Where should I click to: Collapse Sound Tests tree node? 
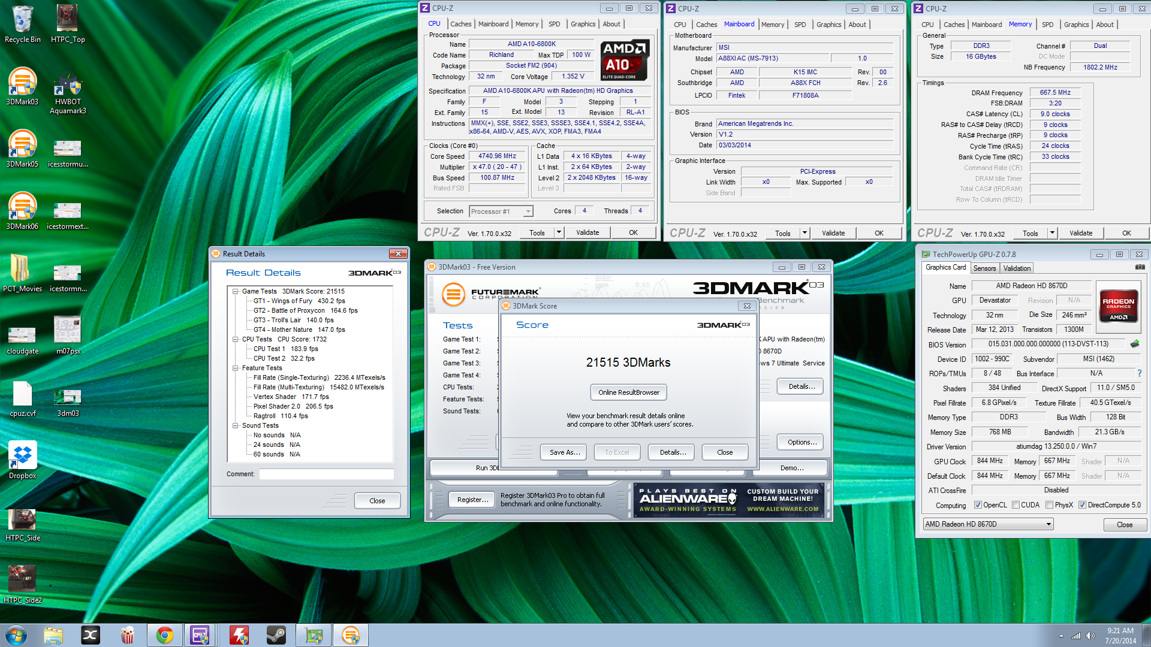(x=236, y=425)
